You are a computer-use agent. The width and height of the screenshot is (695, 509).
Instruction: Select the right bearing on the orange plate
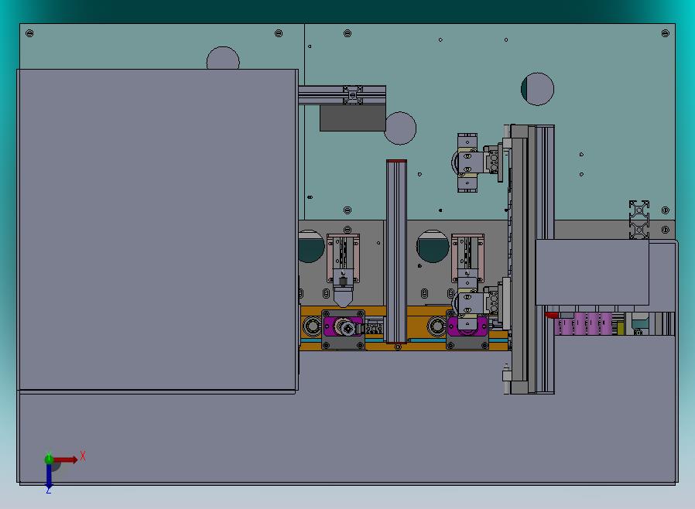437,326
